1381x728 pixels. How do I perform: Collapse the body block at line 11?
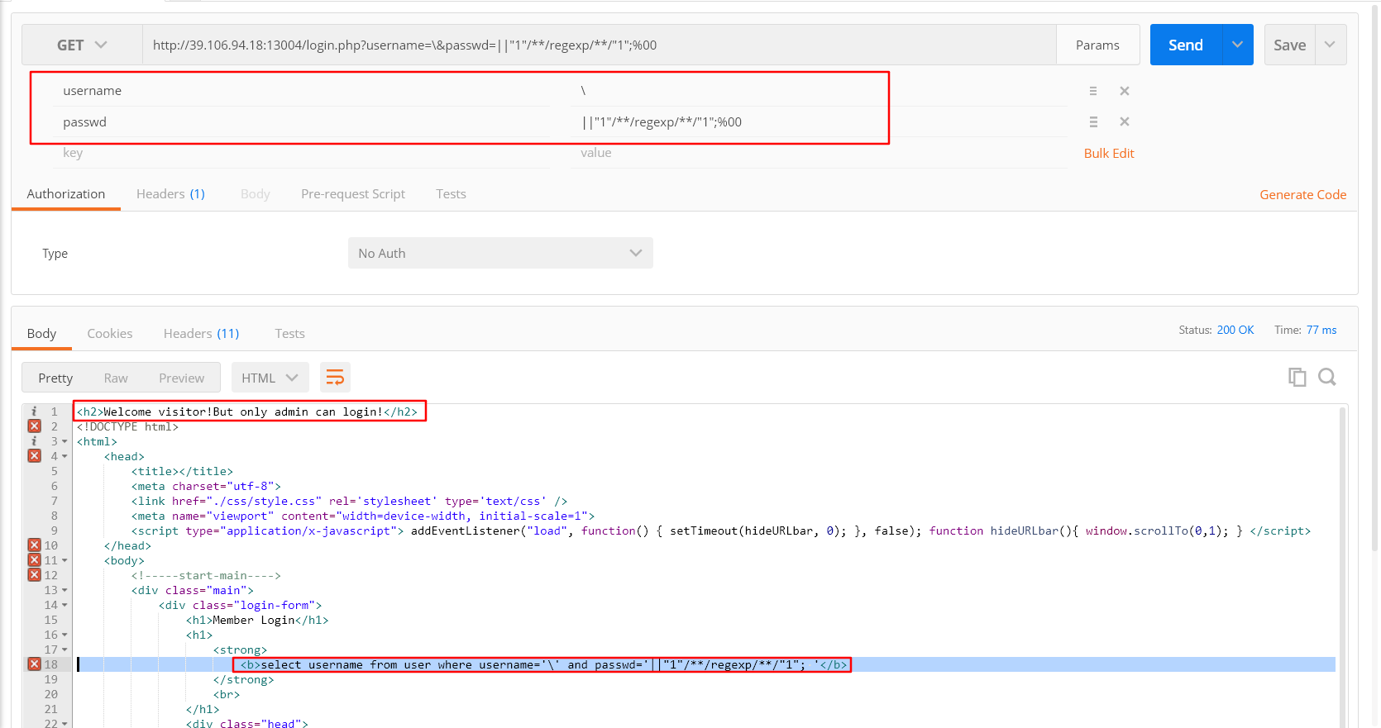[65, 561]
